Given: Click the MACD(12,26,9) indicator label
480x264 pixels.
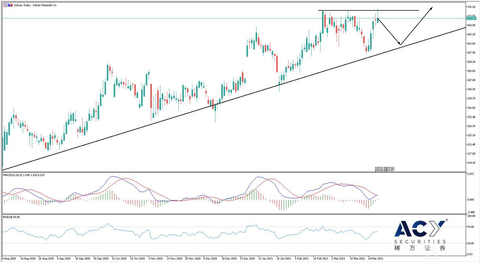Looking at the screenshot, I should [12, 175].
